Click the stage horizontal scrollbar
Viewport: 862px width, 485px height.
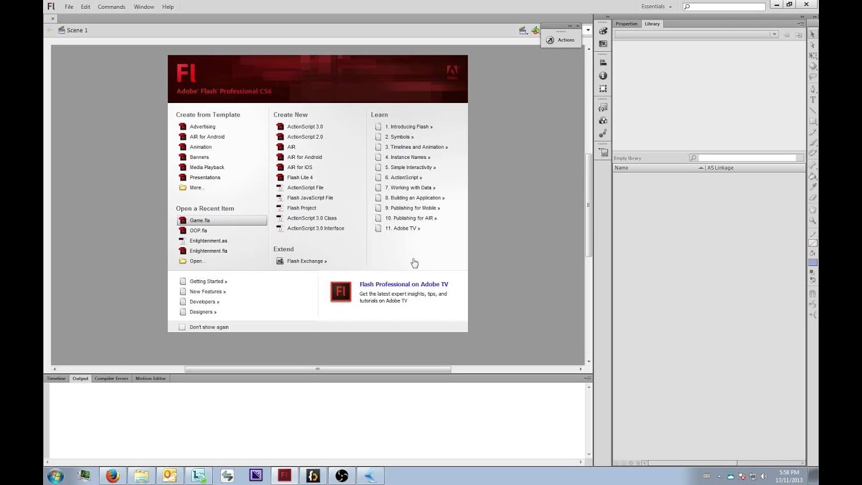(317, 369)
